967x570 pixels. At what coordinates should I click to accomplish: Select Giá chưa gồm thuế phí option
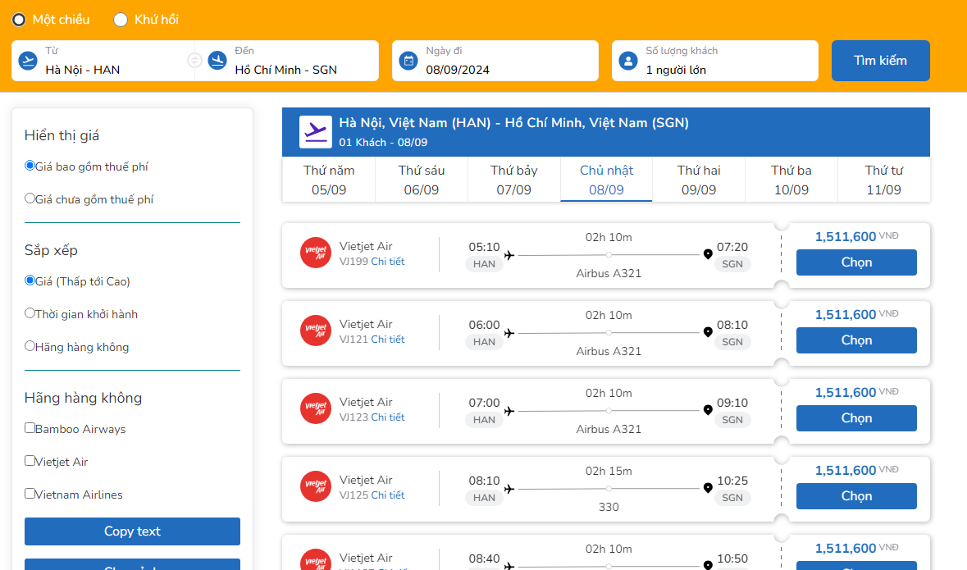(30, 198)
